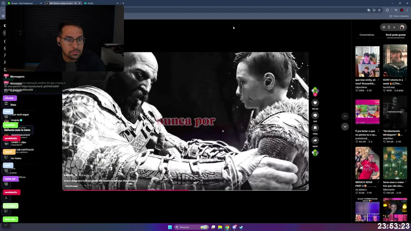Screen dimensions: 411x231
Task: Click Ver todos under followed accounts
Action: tap(16, 158)
